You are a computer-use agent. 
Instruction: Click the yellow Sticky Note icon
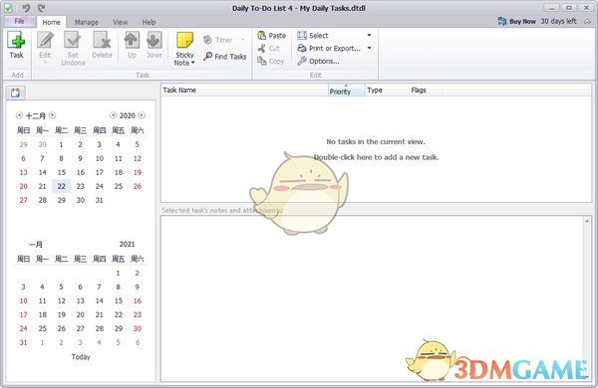coord(184,40)
